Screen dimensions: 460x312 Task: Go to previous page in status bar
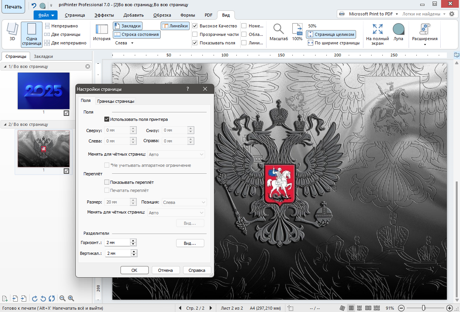(x=180, y=308)
